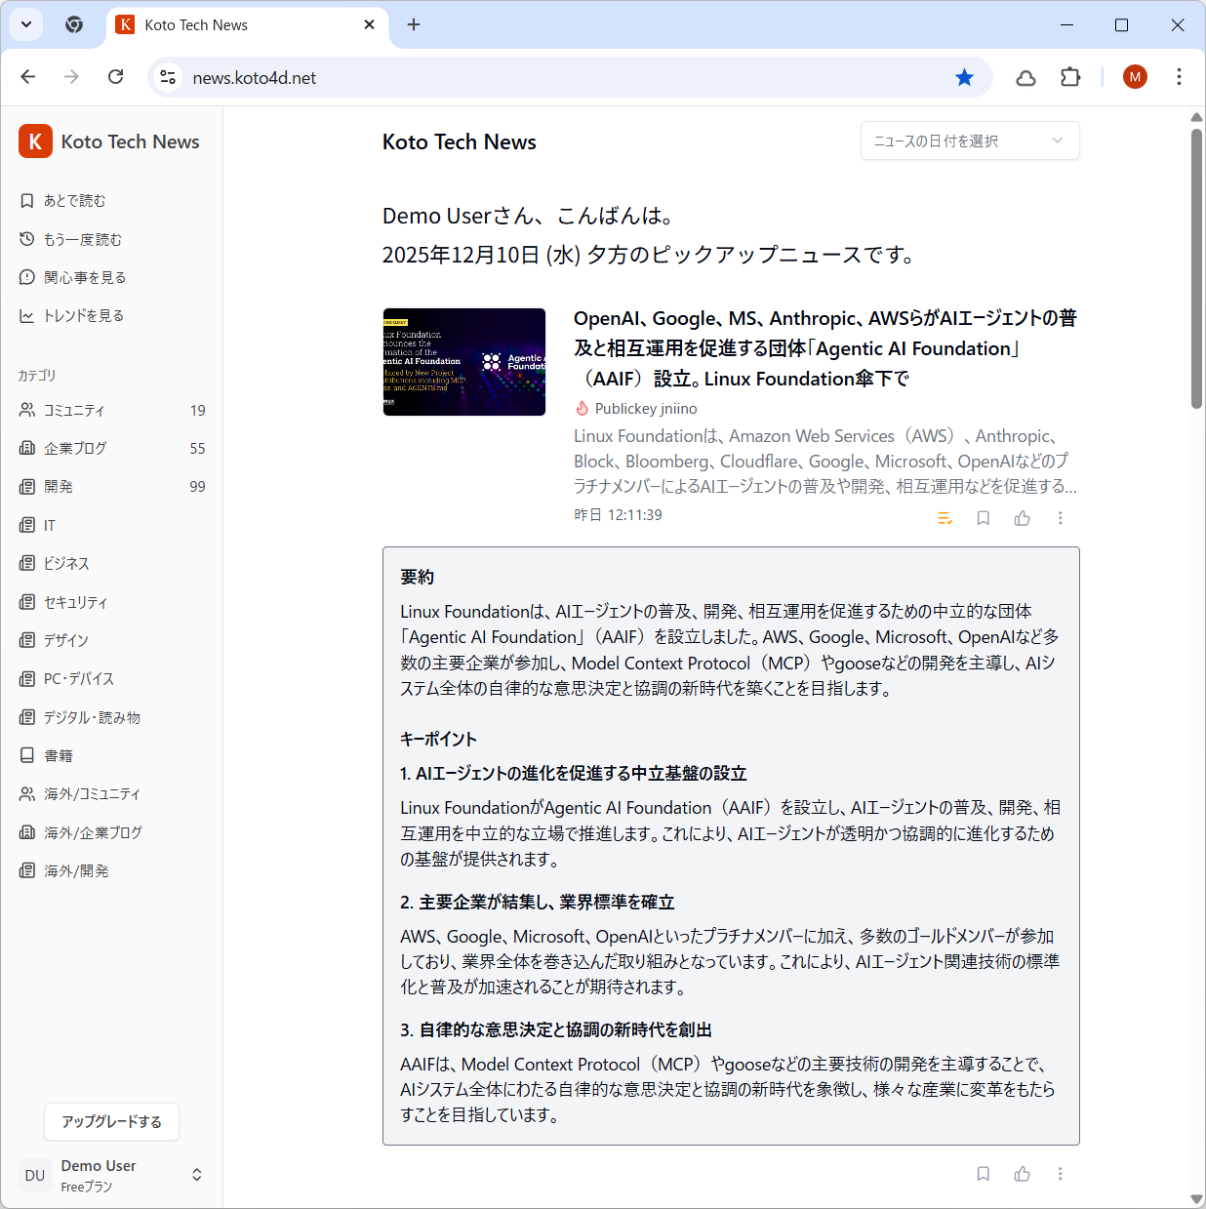Close the Koto Tech News tab
Screen dimensions: 1206x1209
click(x=370, y=24)
